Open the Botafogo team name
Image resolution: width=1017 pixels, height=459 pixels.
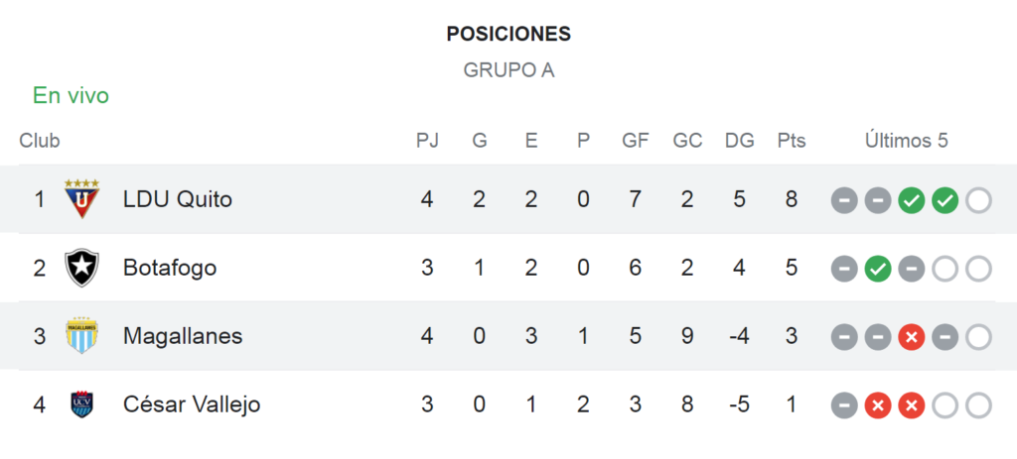click(169, 268)
